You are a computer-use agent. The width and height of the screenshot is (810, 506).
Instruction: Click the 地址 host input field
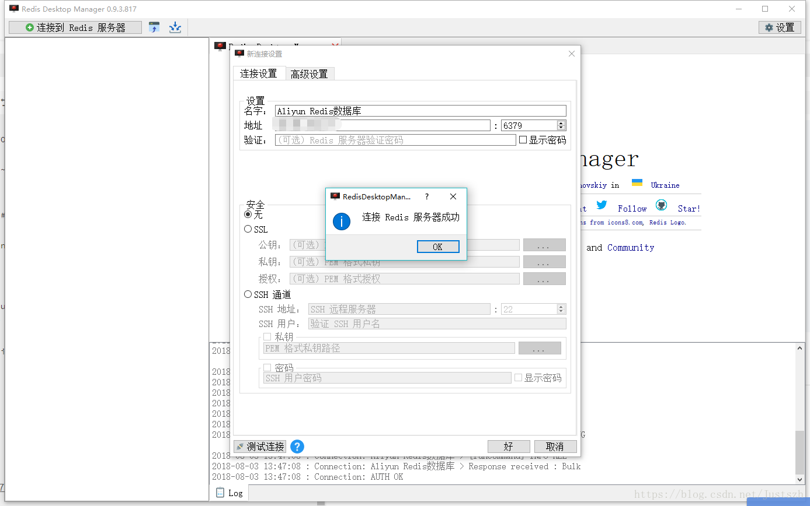pyautogui.click(x=383, y=125)
